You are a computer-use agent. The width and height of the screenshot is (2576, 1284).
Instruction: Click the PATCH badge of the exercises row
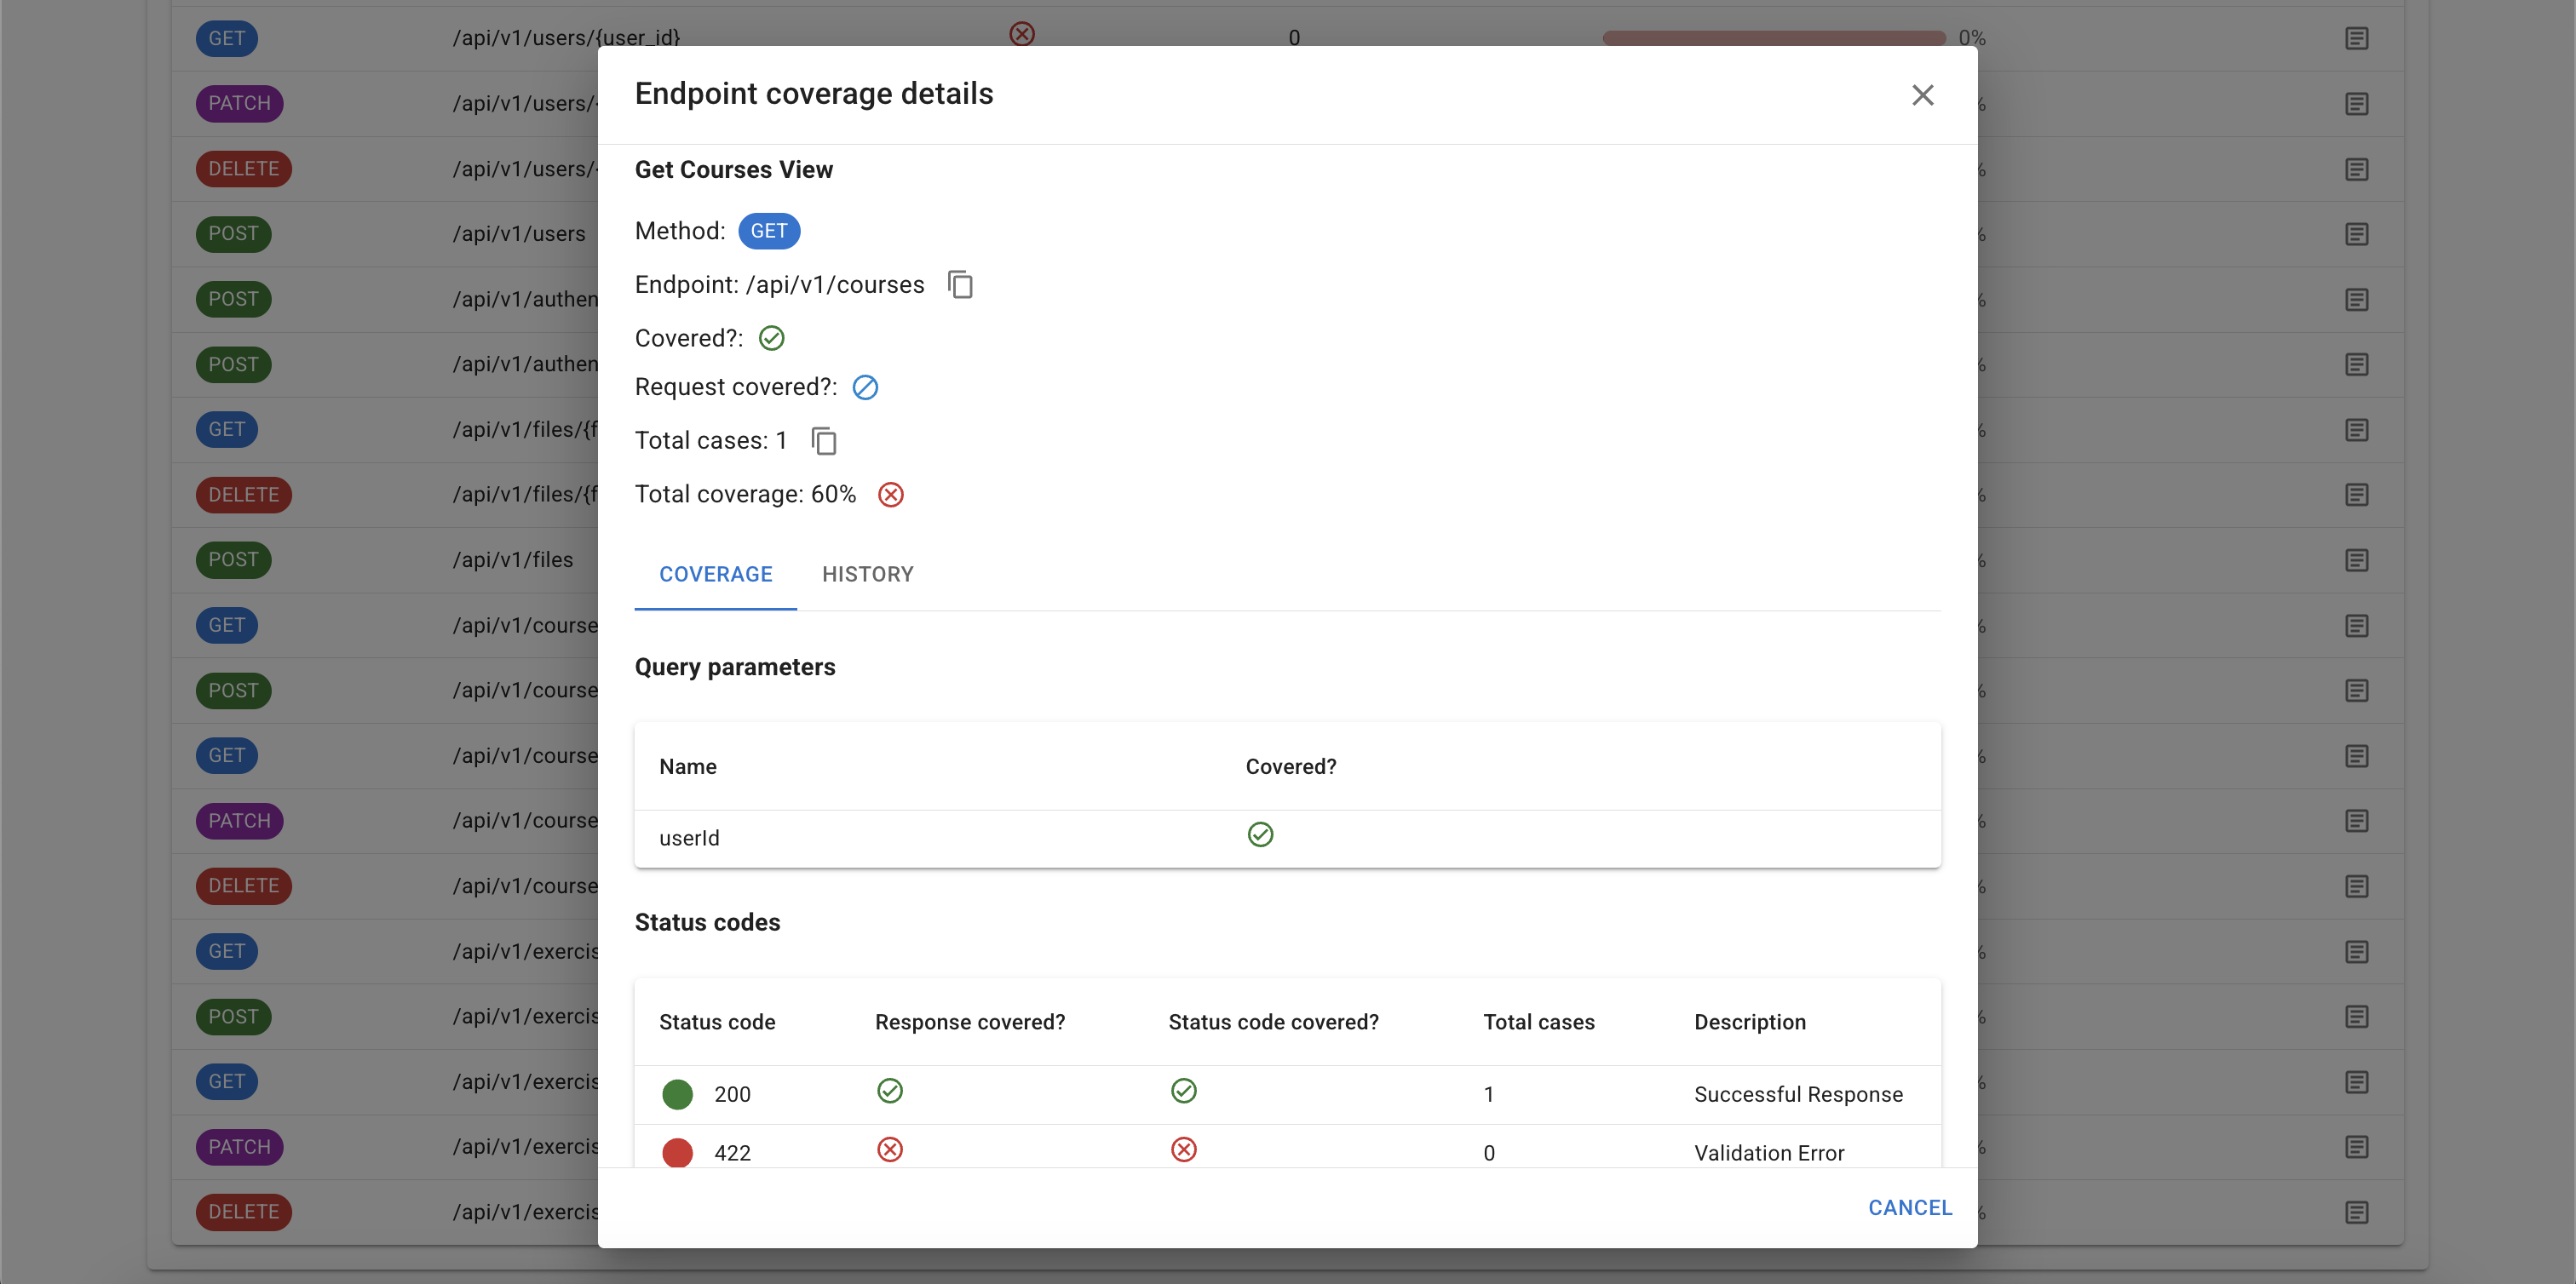pyautogui.click(x=239, y=1146)
